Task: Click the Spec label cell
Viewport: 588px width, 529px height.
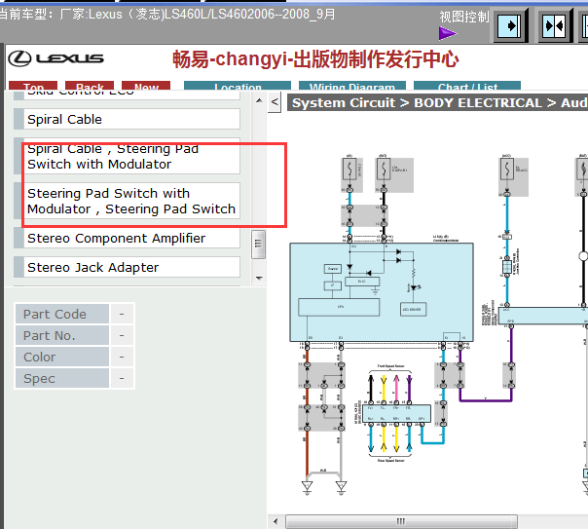Action: click(x=62, y=378)
